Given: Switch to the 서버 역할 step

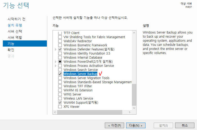Looking at the screenshot, I should click(15, 37).
